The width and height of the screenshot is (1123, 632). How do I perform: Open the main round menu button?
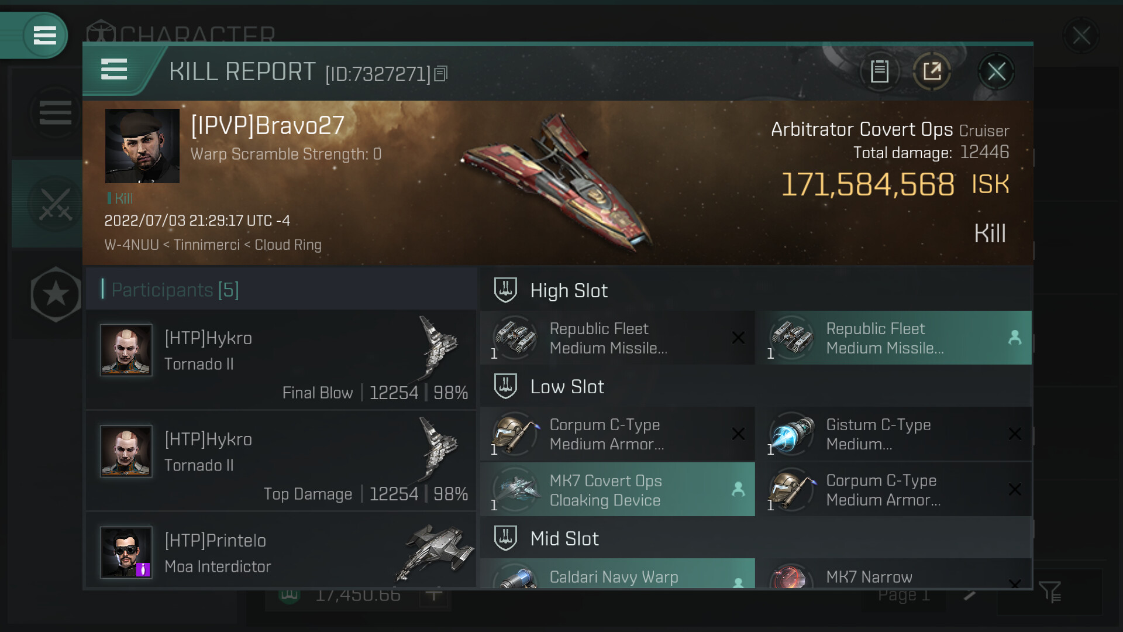45,35
